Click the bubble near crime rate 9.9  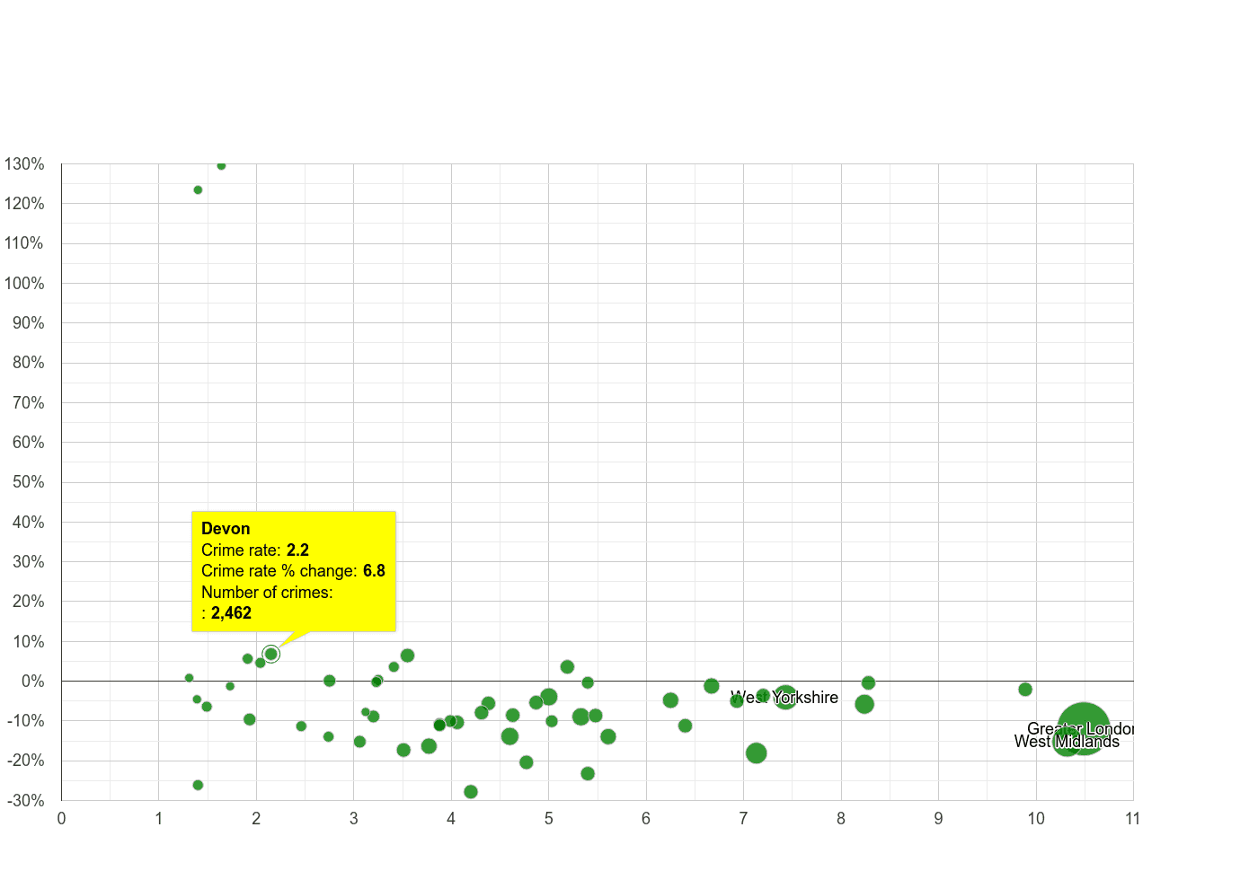click(x=1025, y=690)
